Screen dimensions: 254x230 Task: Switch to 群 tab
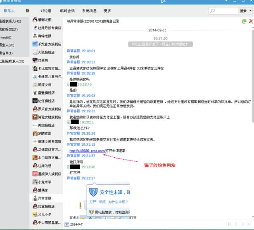point(27,11)
